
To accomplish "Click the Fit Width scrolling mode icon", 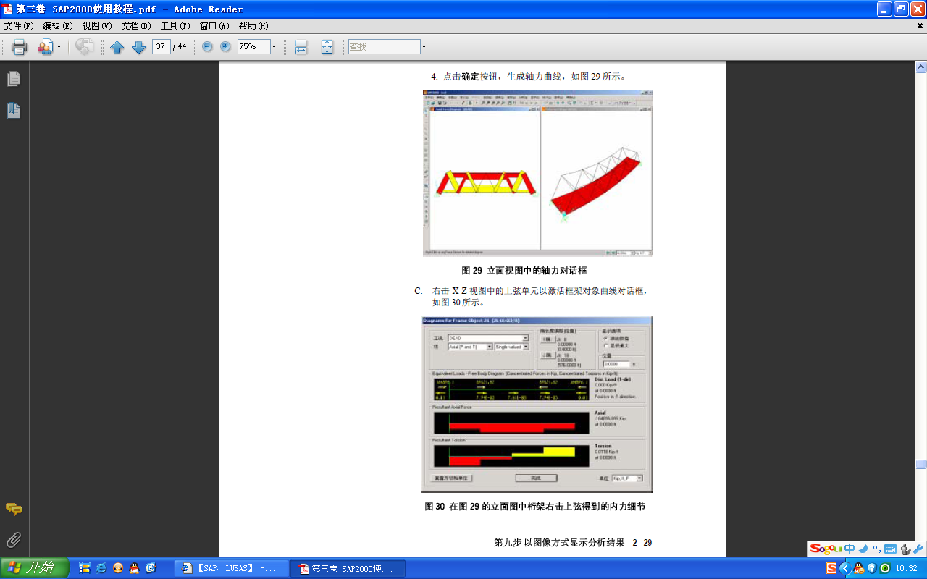I will click(x=301, y=47).
